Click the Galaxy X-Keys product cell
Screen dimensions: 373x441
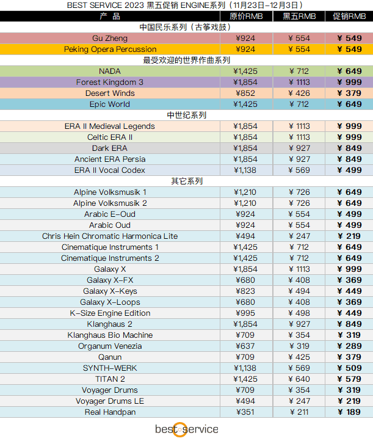click(x=110, y=291)
